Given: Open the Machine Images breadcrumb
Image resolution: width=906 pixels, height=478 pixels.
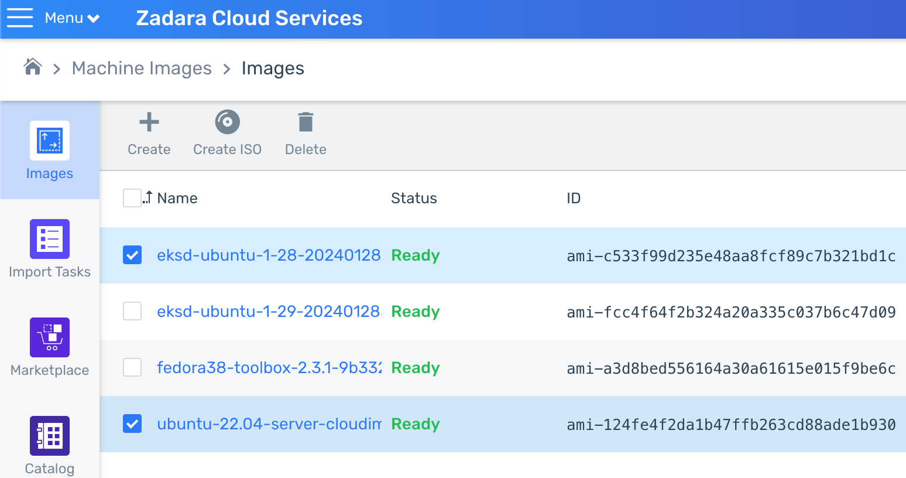Looking at the screenshot, I should pos(142,69).
